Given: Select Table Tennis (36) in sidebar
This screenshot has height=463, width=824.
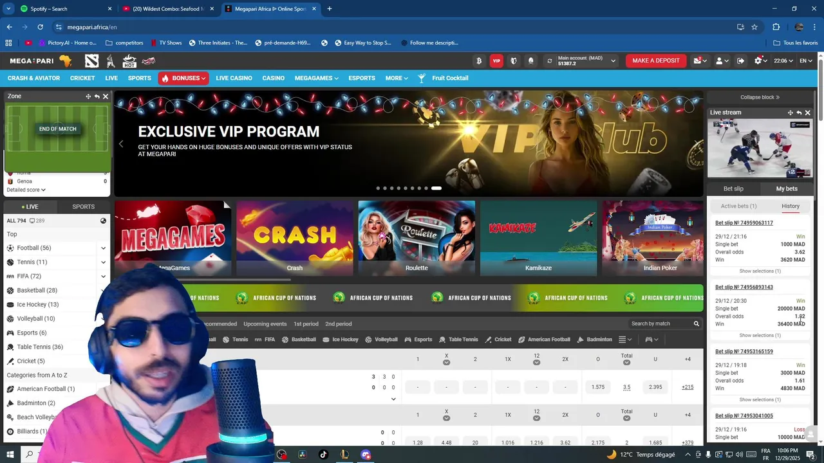Looking at the screenshot, I should [40, 347].
